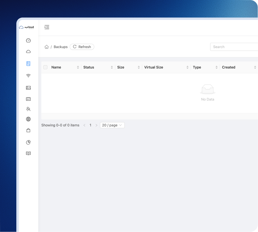
Task: Open the globe icon in sidebar
Action: coord(28,119)
